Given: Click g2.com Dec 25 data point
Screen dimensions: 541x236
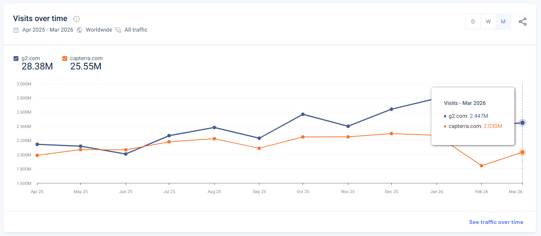Looking at the screenshot, I should [391, 109].
